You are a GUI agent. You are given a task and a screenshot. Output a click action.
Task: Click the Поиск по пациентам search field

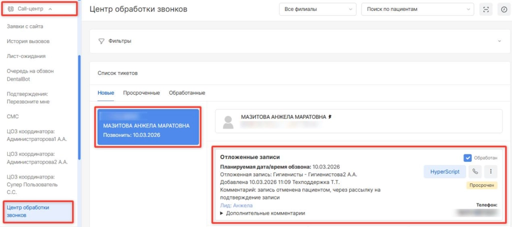click(x=416, y=9)
